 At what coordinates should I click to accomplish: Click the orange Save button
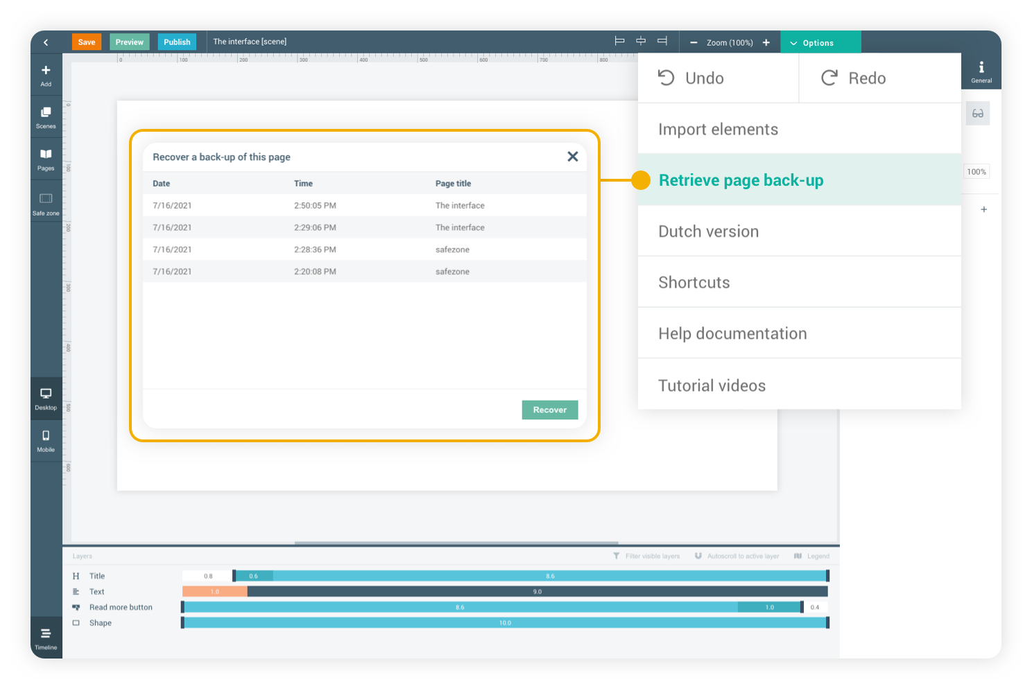87,42
